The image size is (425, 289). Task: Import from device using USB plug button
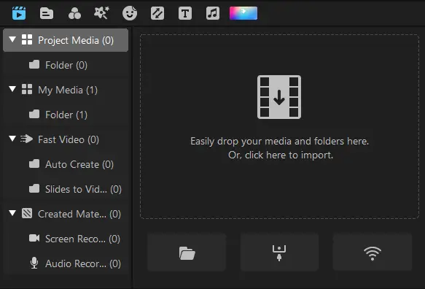(279, 253)
